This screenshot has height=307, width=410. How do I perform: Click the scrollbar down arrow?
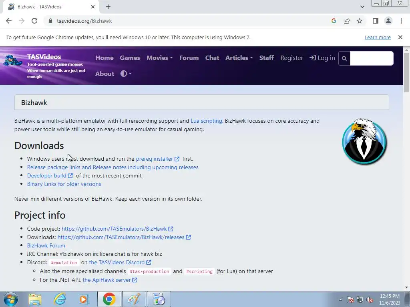click(406, 287)
